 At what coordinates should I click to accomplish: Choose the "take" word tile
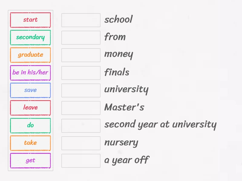click(x=30, y=143)
